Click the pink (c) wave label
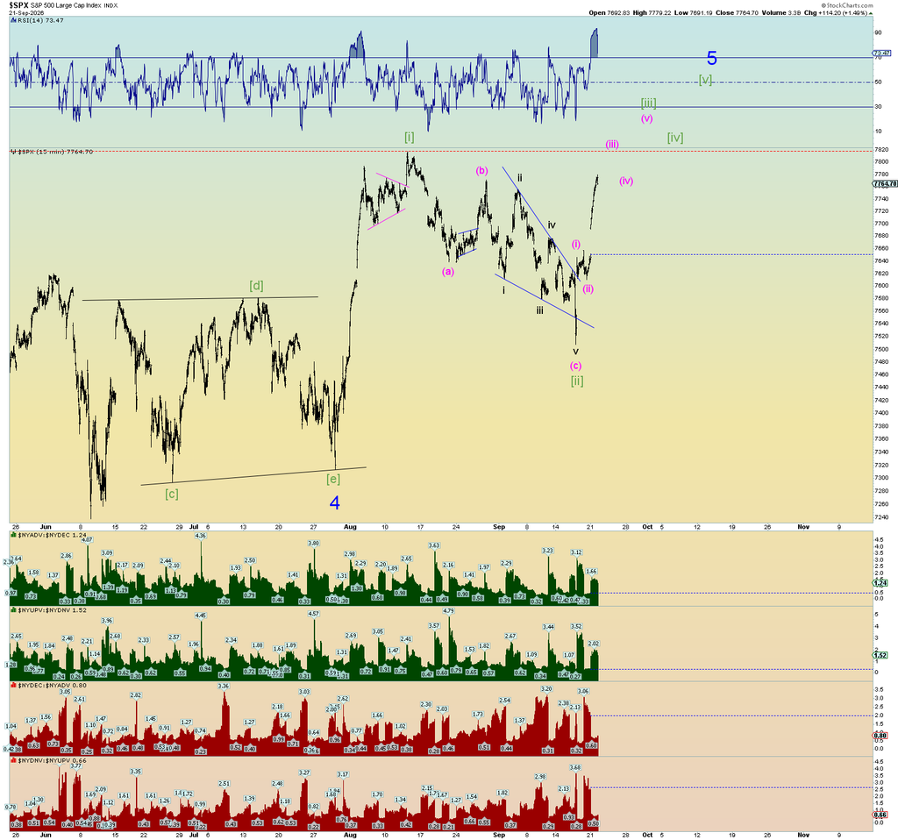This screenshot has height=840, width=898. click(575, 366)
